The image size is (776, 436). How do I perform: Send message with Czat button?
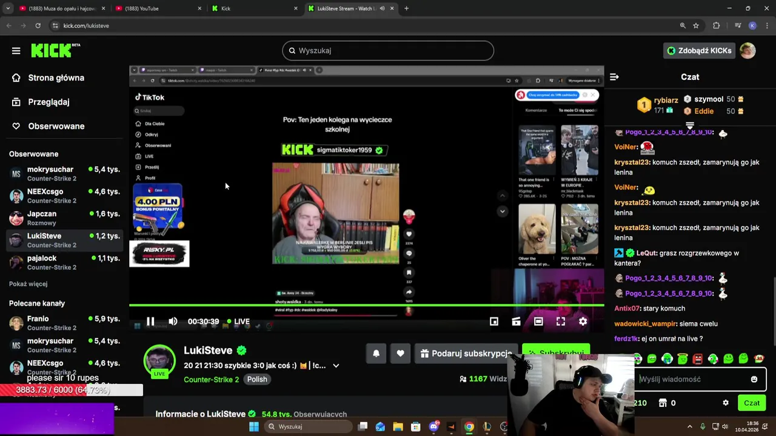coord(752,403)
